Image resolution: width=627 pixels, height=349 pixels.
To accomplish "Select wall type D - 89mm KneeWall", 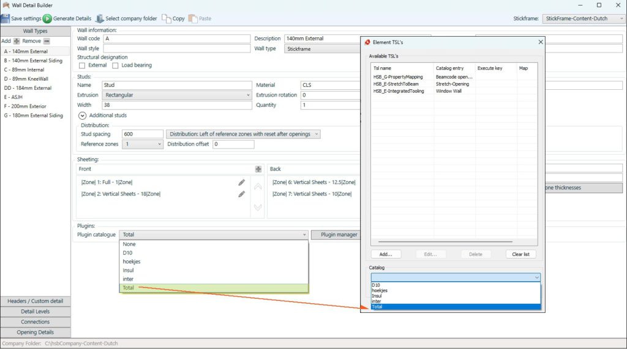I will [x=26, y=79].
